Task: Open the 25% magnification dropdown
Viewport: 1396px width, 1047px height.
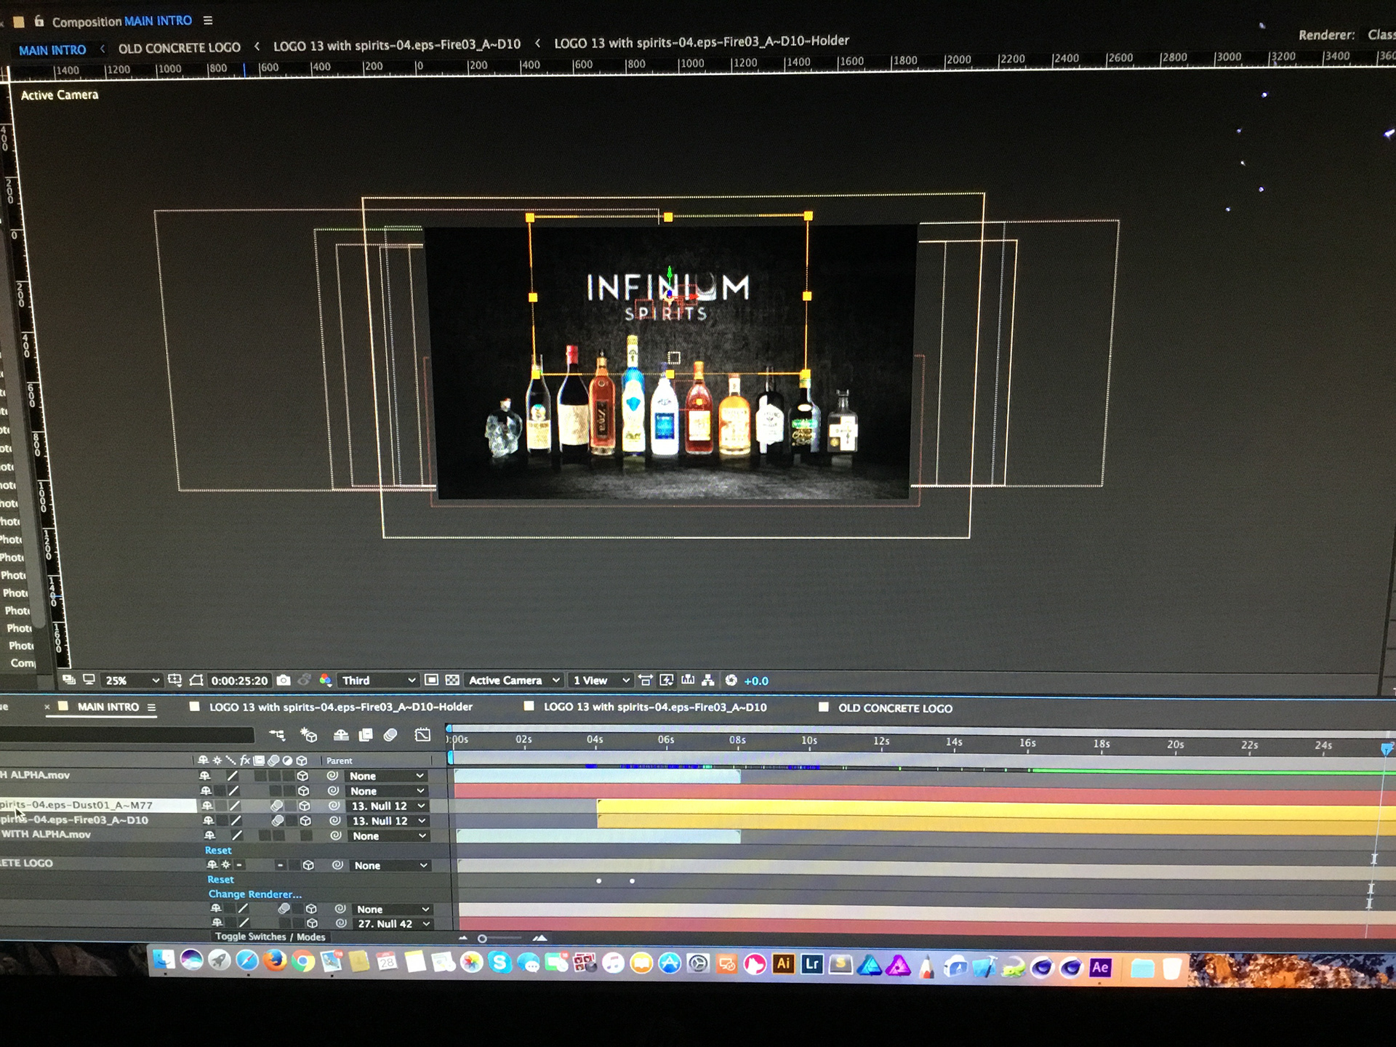Action: (131, 681)
